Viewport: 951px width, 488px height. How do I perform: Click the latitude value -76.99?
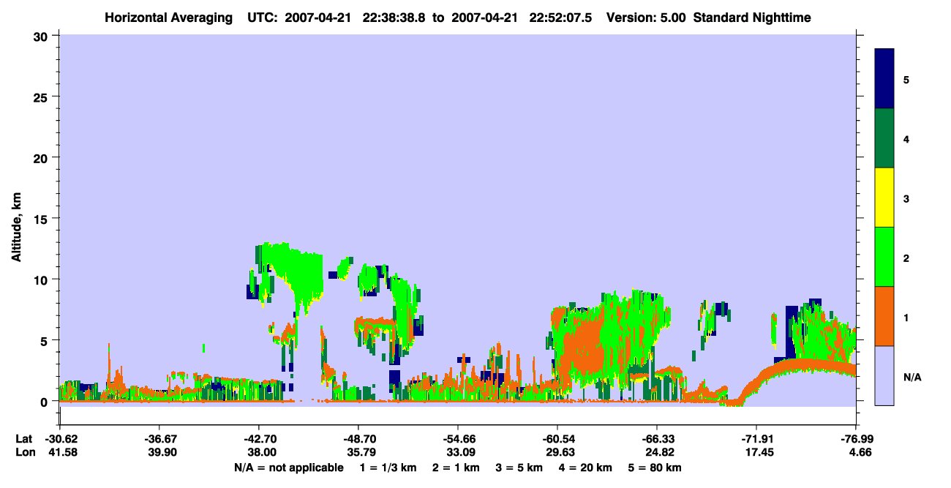coord(856,439)
